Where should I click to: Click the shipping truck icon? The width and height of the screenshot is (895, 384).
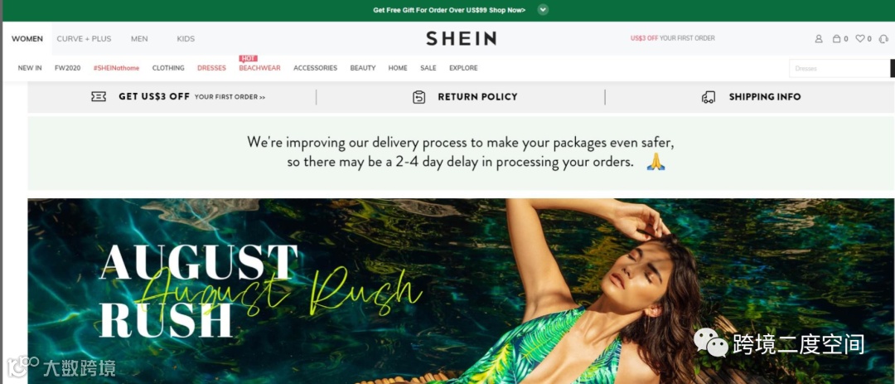pos(709,97)
